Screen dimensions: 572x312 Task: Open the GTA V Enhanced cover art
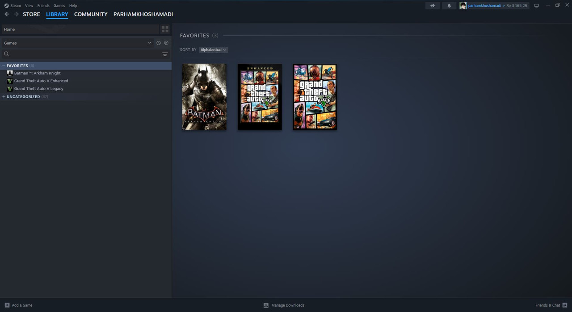coord(260,97)
